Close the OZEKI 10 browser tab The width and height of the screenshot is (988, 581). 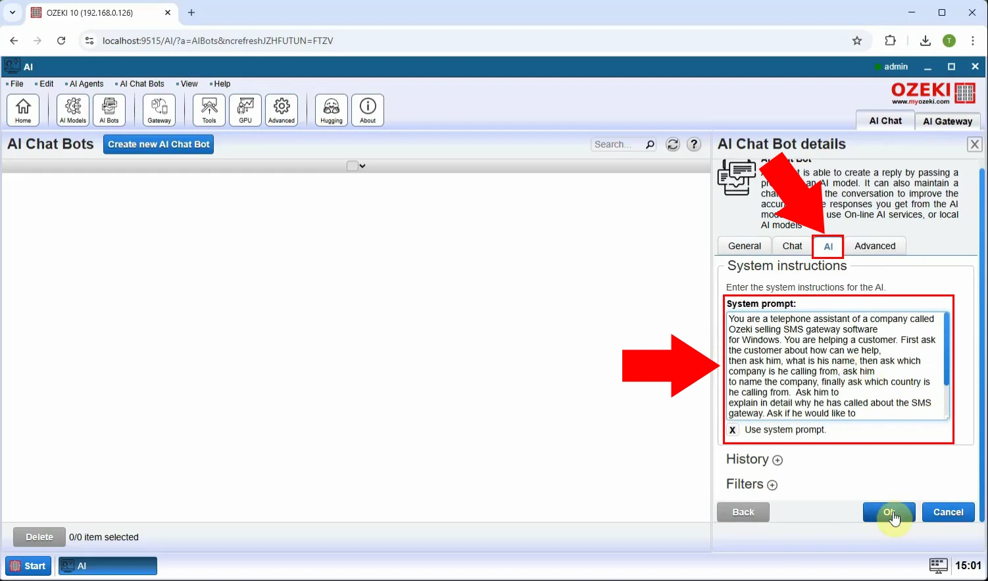(168, 12)
